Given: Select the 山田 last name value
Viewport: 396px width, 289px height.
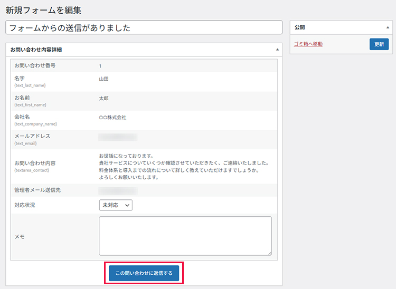Looking at the screenshot, I should tap(103, 79).
